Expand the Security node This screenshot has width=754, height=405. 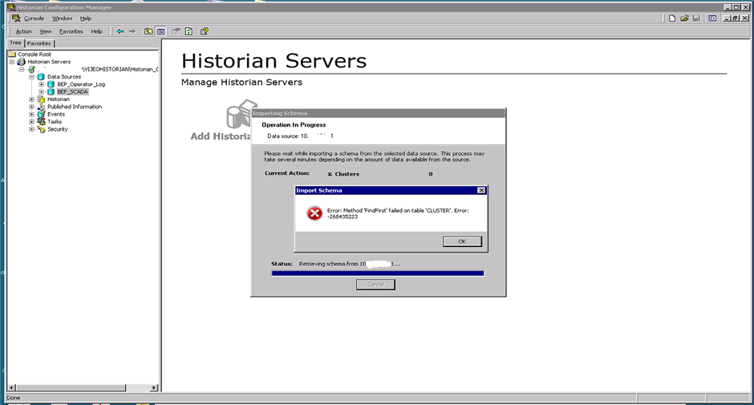click(x=32, y=129)
